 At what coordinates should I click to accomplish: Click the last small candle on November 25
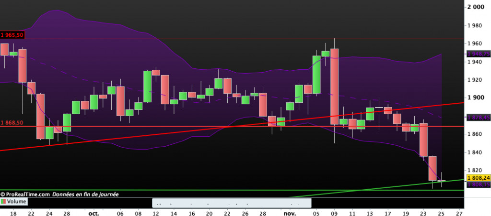[x=441, y=181]
